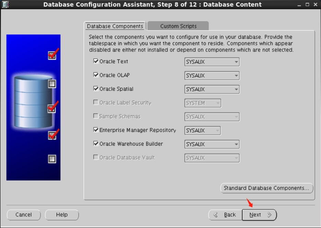The height and width of the screenshot is (228, 321).
Task: Open Oracle Label Security SYSTEM dropdown
Action: point(203,103)
